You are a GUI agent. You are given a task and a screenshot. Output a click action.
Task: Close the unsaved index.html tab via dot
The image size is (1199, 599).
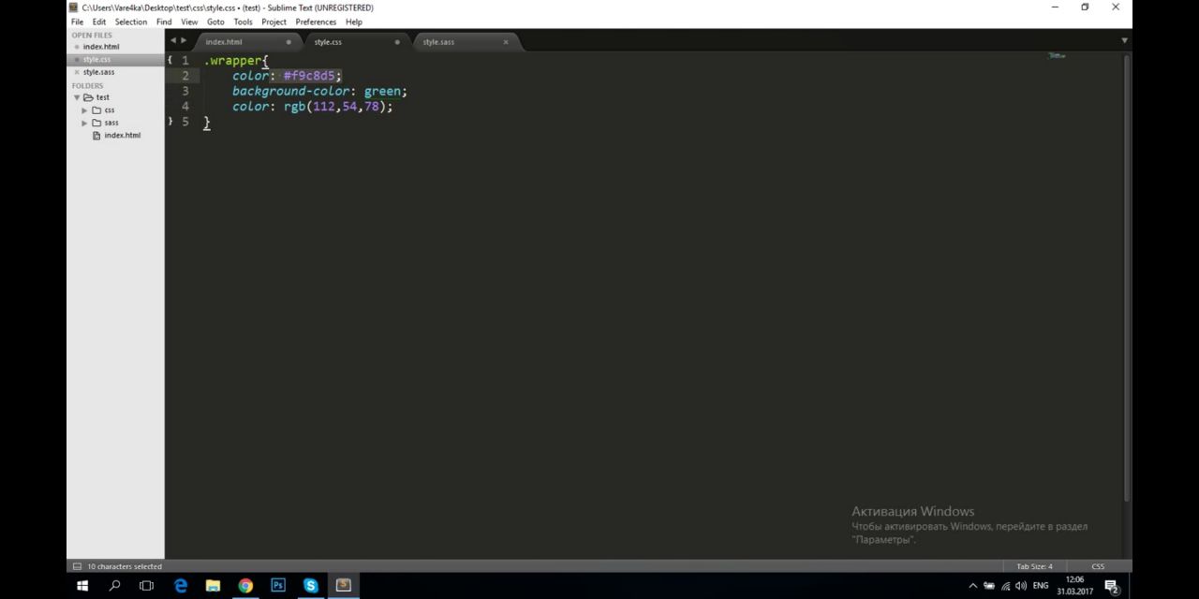click(x=289, y=42)
